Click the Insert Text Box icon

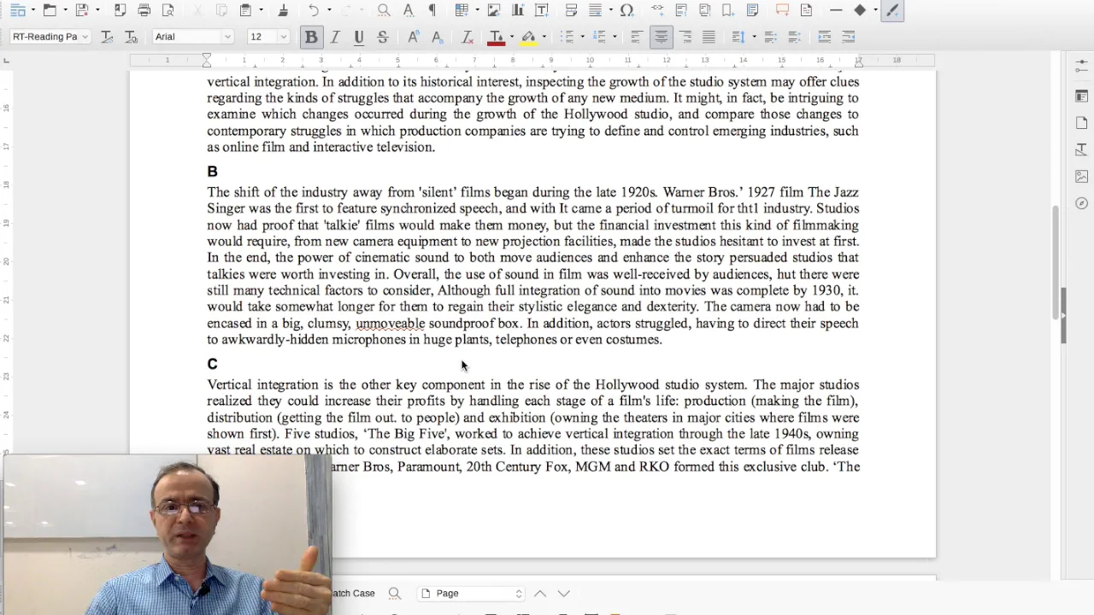pos(541,10)
